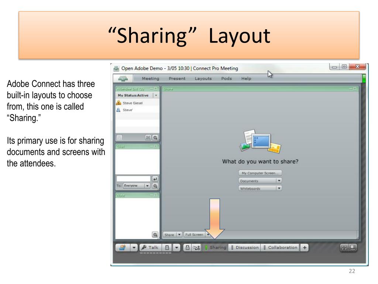
Task: Open Note pod options gear
Action: [x=155, y=234]
